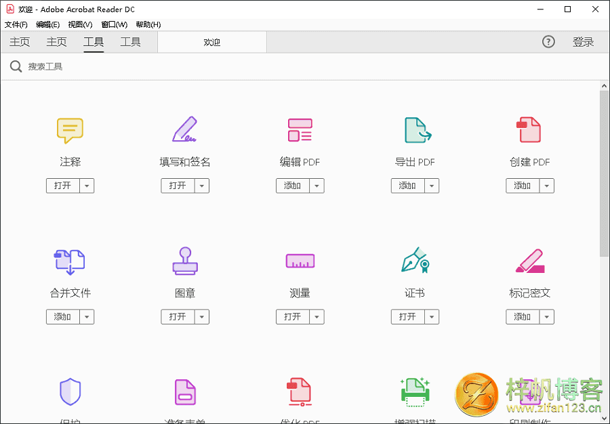Click the 证书 fountain pen icon
The height and width of the screenshot is (424, 610).
click(415, 260)
